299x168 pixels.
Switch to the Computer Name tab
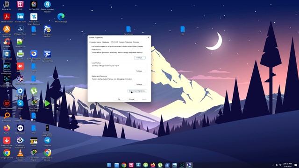95,42
